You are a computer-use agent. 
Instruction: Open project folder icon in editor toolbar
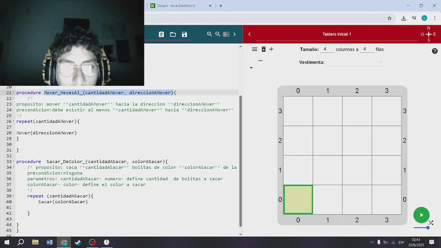tap(173, 34)
